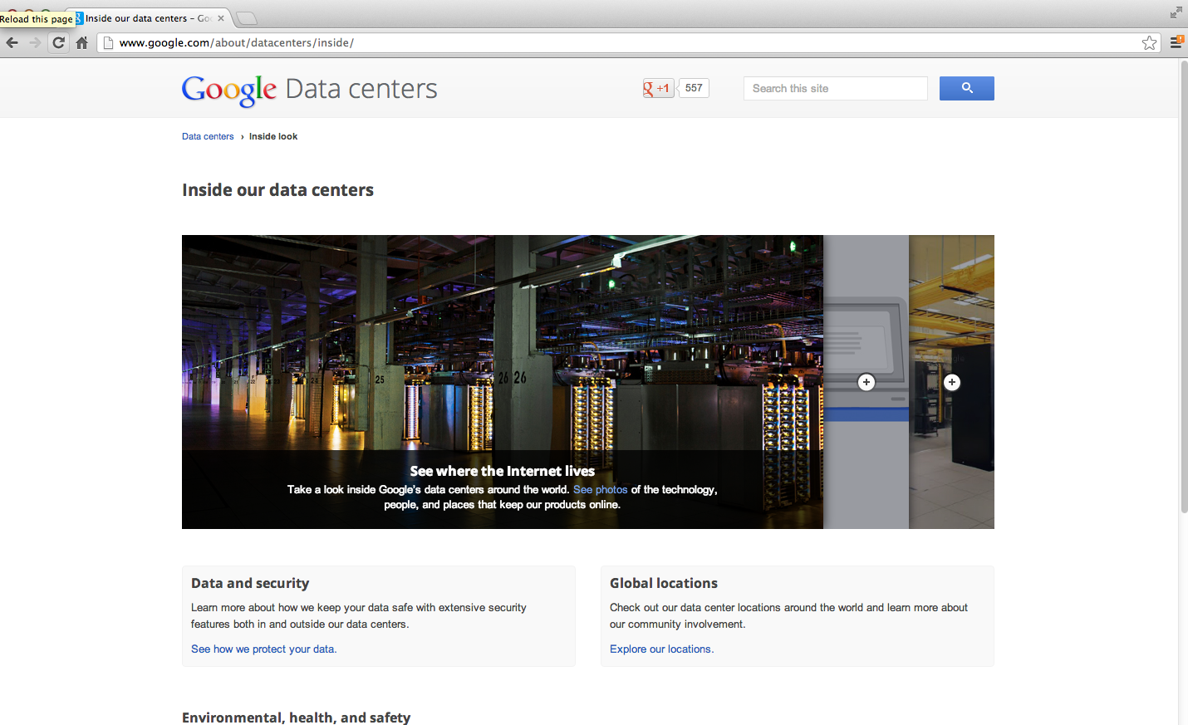The height and width of the screenshot is (725, 1188).
Task: Close the 'Inside our data centers' tab
Action: tap(221, 18)
